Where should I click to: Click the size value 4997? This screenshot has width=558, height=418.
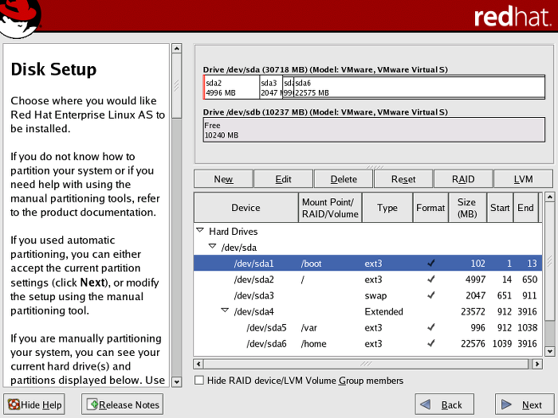475,279
